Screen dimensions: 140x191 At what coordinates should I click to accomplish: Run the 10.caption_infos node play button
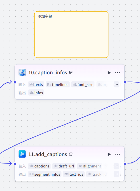pos(109,73)
